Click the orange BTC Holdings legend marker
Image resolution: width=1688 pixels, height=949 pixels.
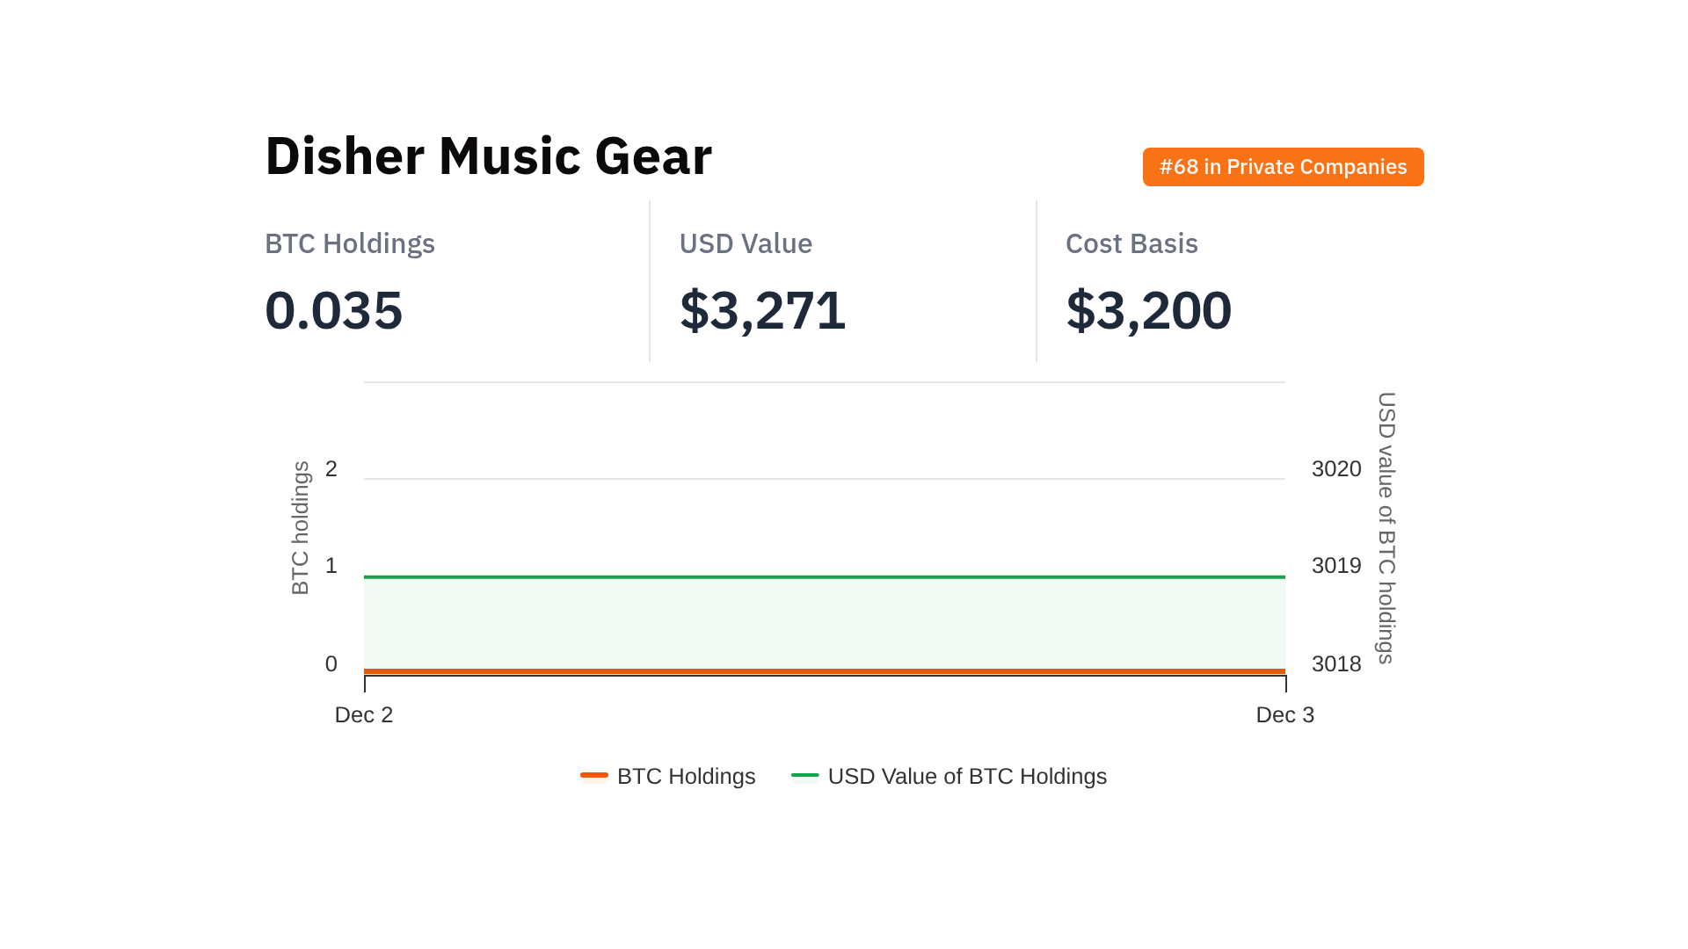pos(594,775)
